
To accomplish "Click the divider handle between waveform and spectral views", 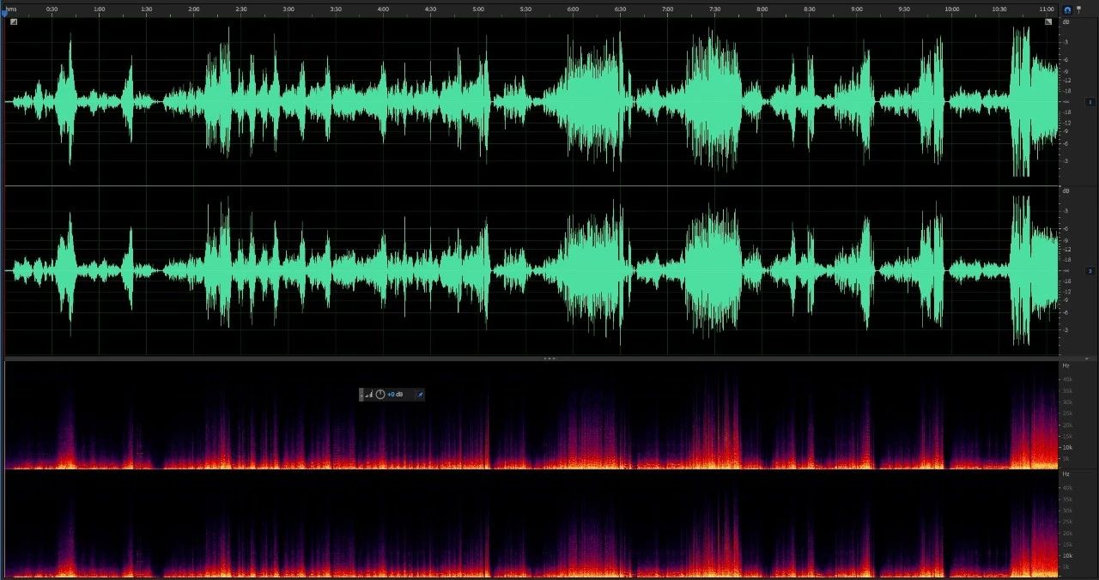I will pos(549,359).
